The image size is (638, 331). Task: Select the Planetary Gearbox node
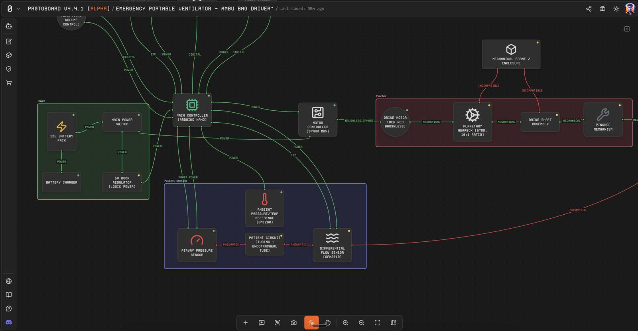(x=473, y=122)
